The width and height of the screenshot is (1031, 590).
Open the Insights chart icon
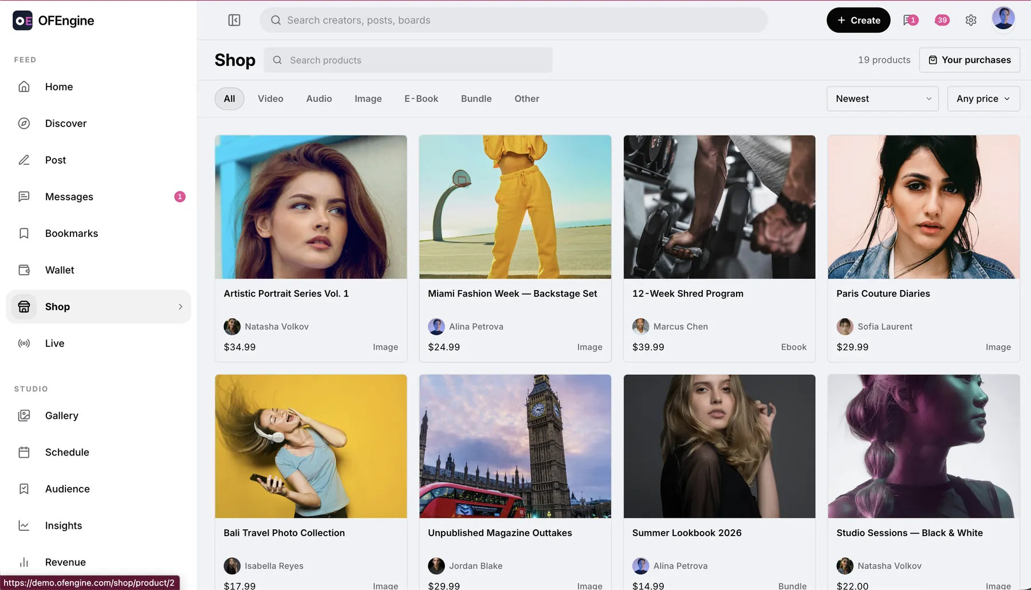click(24, 525)
